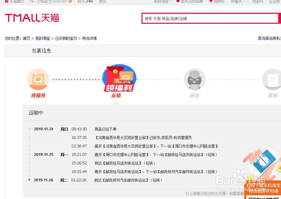Click the heart icon for followed brands
This screenshot has width=281, height=199.
coord(178,1)
